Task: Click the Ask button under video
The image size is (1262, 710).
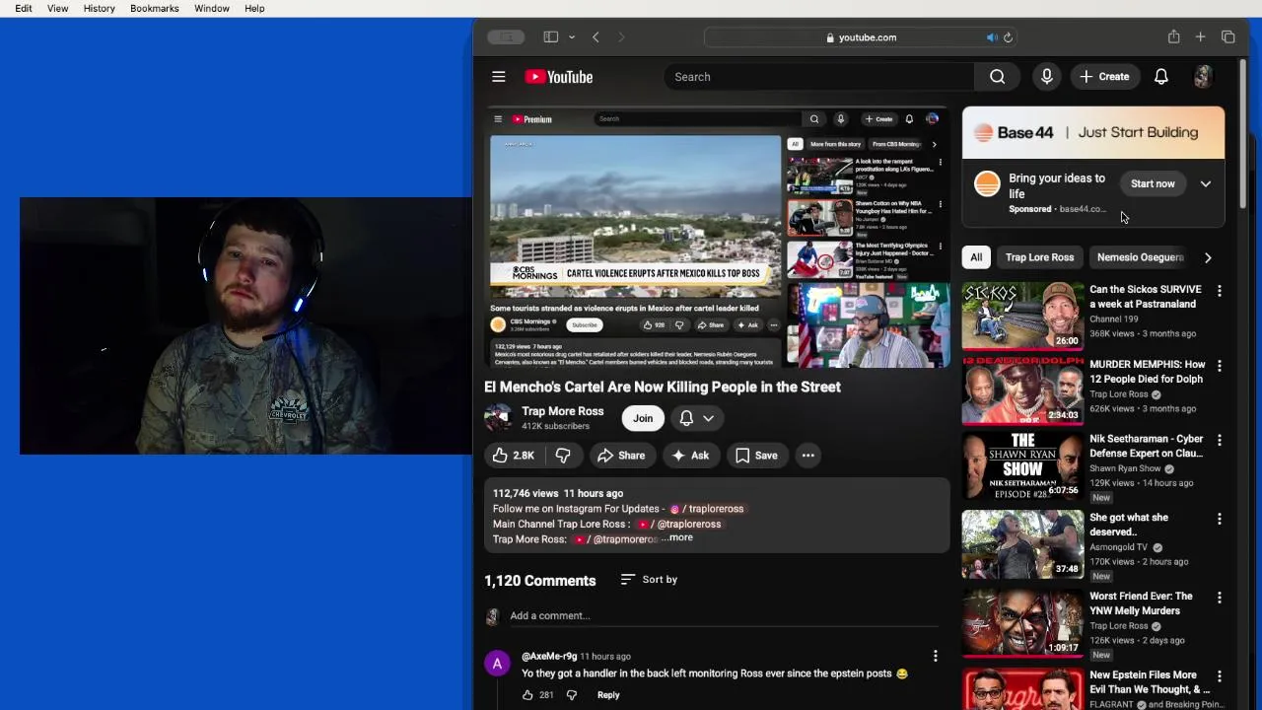Action: [x=690, y=456]
